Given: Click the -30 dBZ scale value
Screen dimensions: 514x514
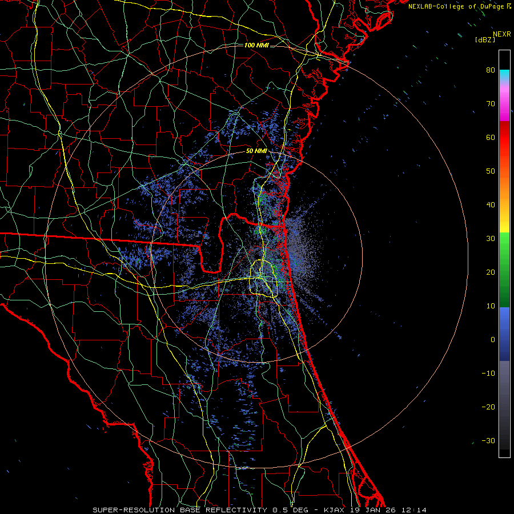Looking at the screenshot, I should [x=488, y=440].
